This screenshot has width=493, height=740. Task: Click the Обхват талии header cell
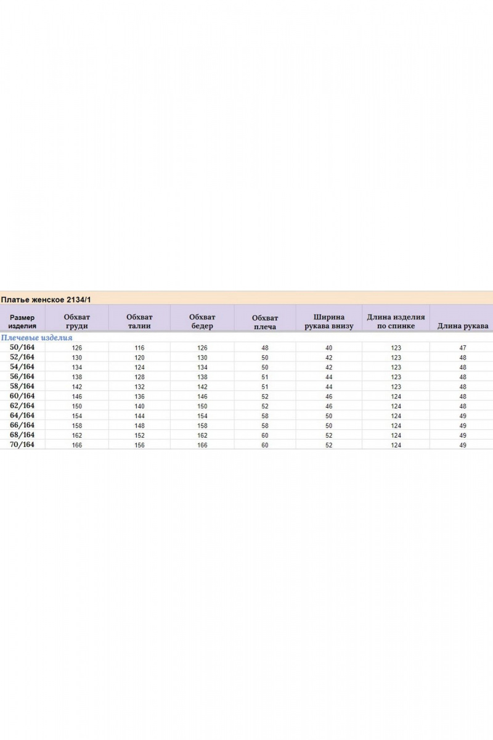139,321
